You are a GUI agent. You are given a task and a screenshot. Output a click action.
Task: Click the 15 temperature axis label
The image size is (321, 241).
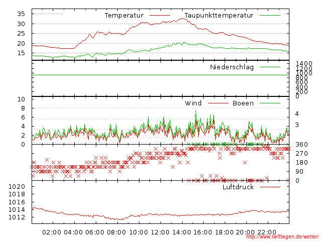pos(21,53)
